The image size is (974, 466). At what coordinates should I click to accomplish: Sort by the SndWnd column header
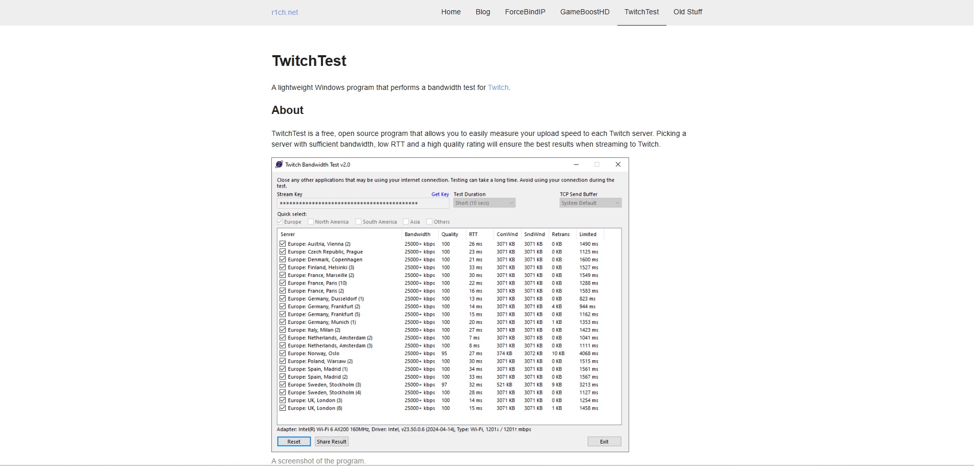pos(536,234)
